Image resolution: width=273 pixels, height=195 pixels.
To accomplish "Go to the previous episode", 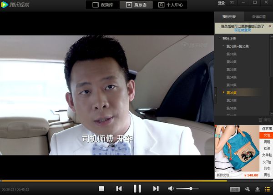I will coord(119,189).
